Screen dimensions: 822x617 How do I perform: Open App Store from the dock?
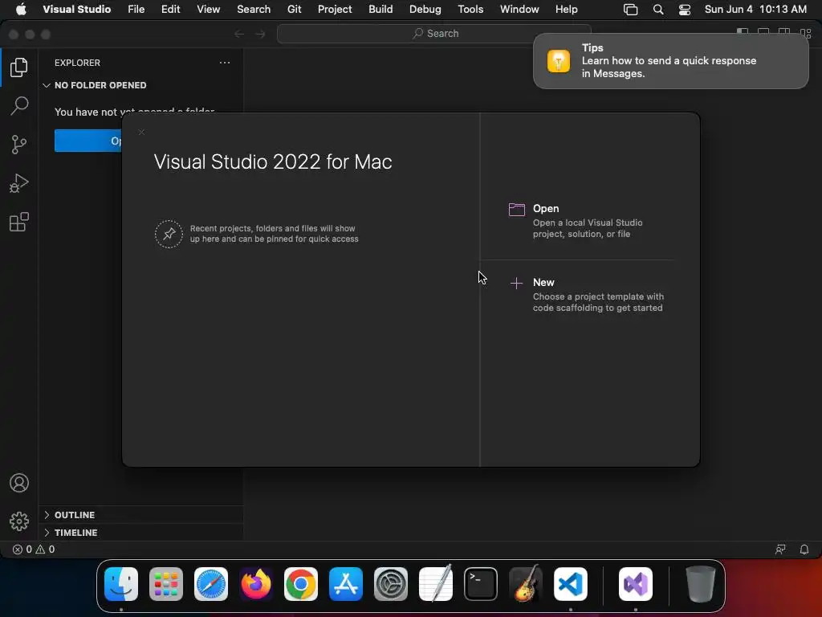[345, 584]
